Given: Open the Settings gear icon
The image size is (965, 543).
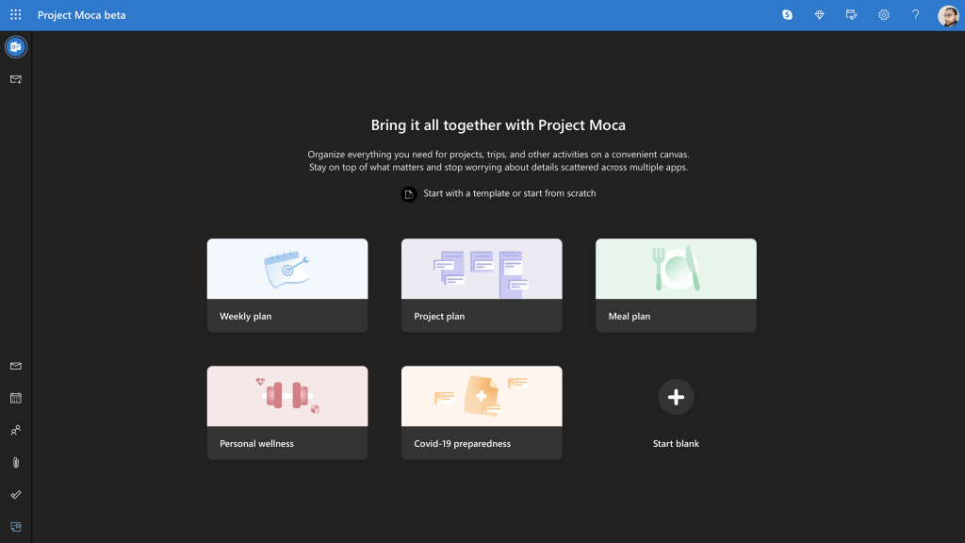Looking at the screenshot, I should pyautogui.click(x=884, y=15).
